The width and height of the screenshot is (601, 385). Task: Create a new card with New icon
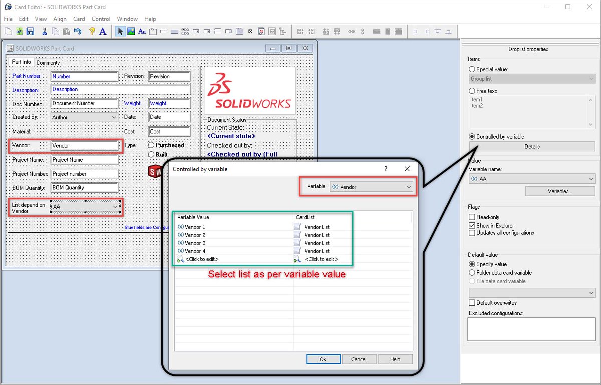pyautogui.click(x=9, y=31)
